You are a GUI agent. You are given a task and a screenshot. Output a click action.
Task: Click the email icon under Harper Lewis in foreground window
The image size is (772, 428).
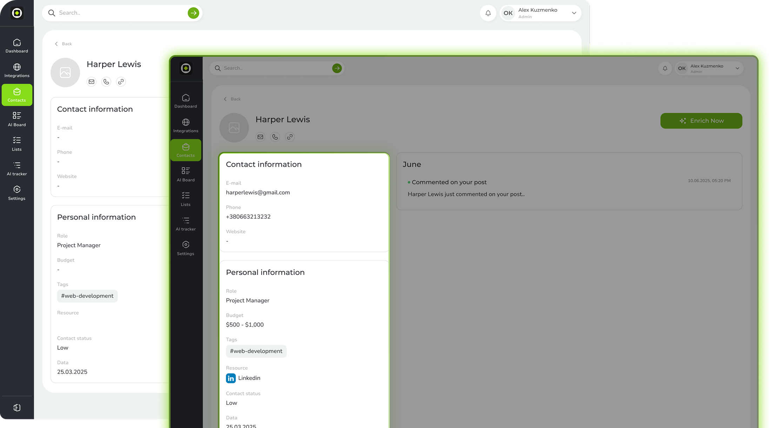coord(260,137)
